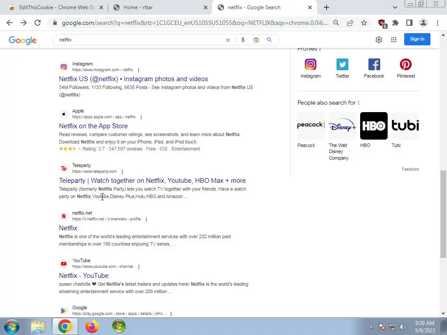This screenshot has width=447, height=335.
Task: Open more options for Apple result
Action: 141,117
